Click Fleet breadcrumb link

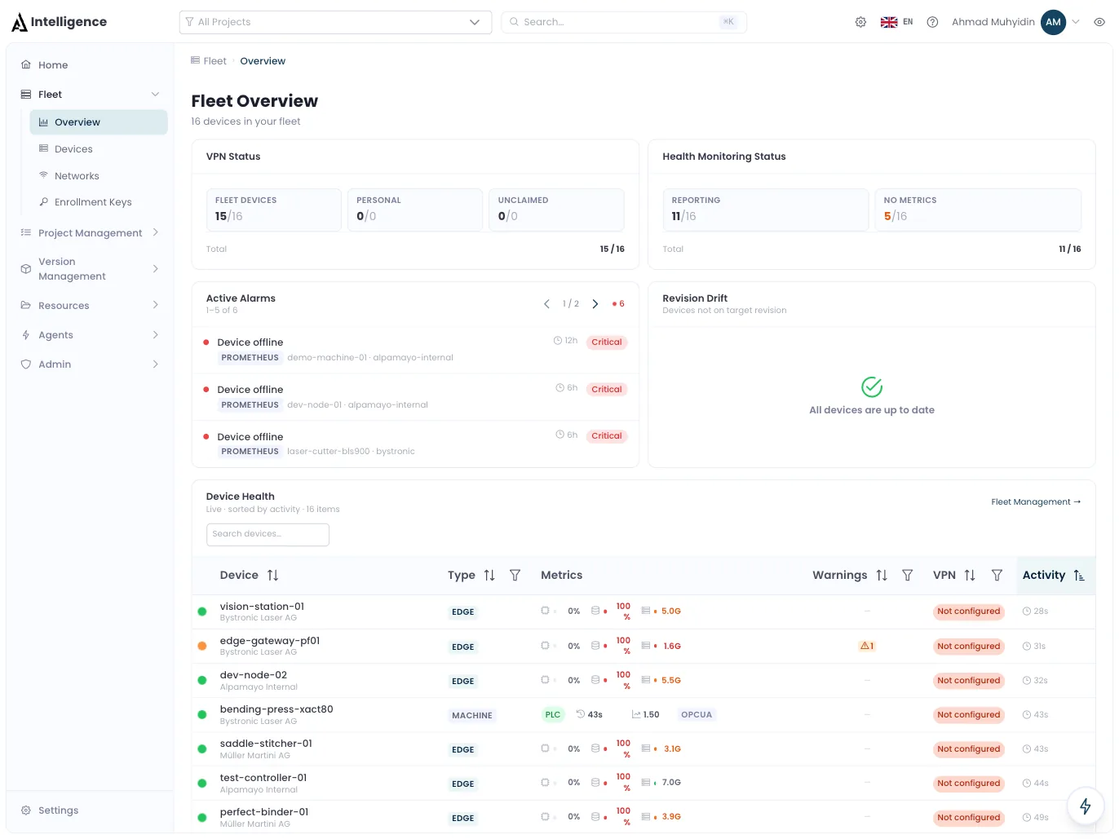215,61
